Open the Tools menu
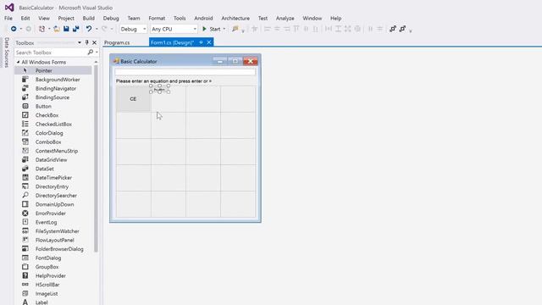The image size is (542, 305). click(180, 19)
